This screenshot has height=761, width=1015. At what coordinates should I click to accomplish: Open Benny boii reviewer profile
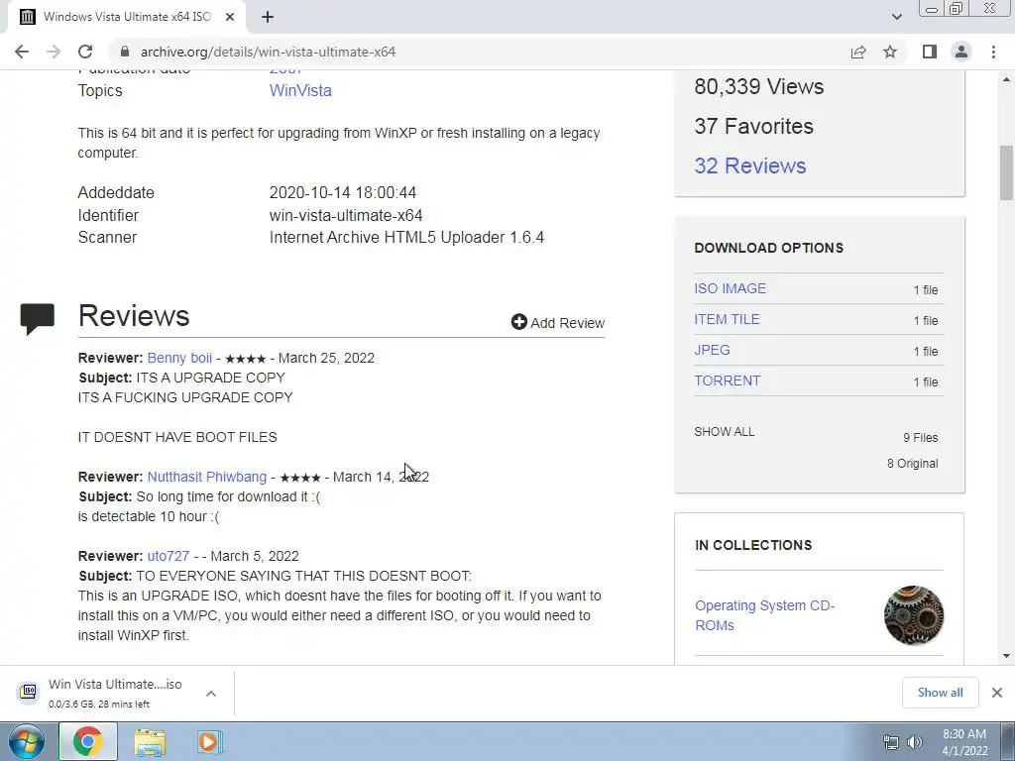pyautogui.click(x=179, y=358)
